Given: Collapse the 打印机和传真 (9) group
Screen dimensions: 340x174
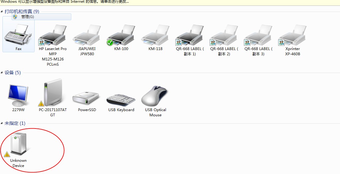Looking at the screenshot, I should [2, 12].
